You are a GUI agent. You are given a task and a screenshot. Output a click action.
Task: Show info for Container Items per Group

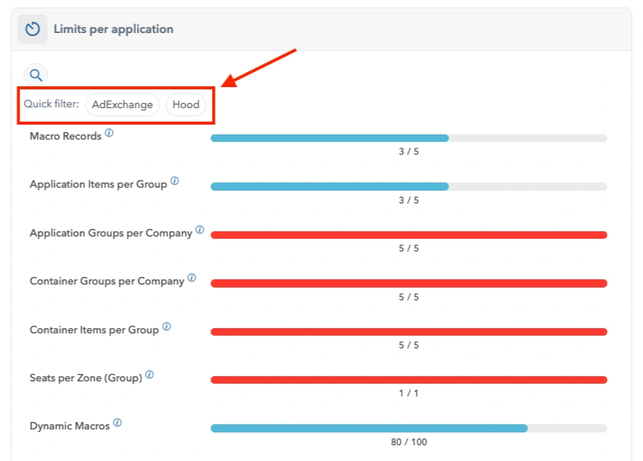click(167, 326)
